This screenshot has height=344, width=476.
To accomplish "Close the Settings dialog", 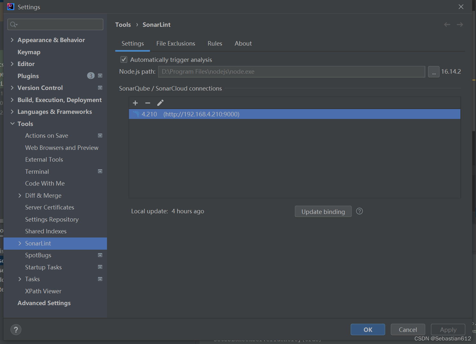I will [x=461, y=7].
